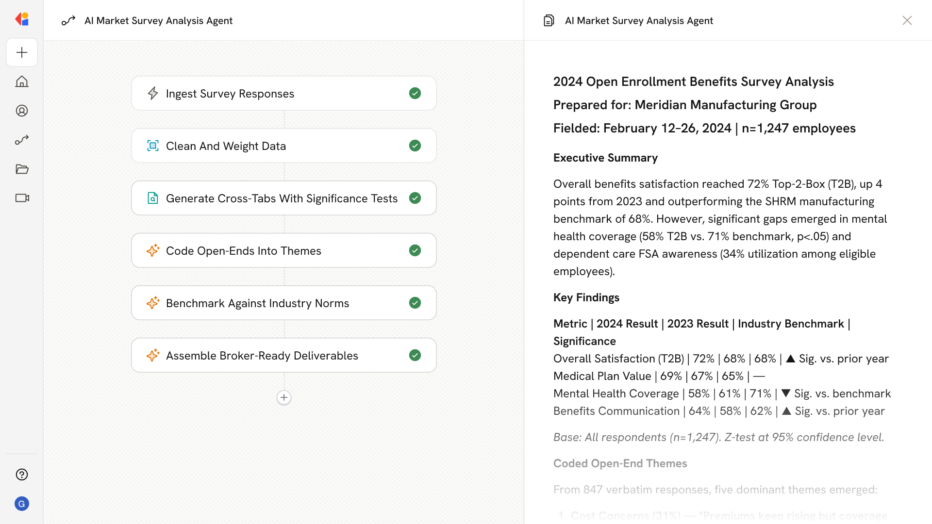Open the Home icon in sidebar
Screen dimensions: 932x524
pos(22,82)
